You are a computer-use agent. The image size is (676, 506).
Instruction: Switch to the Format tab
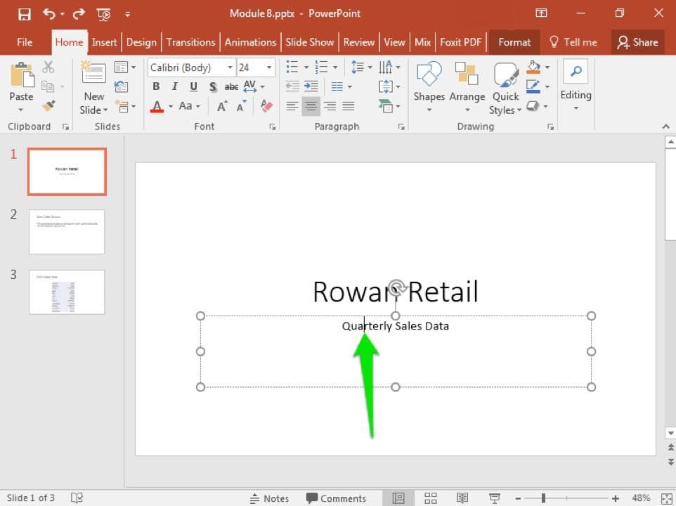coord(514,42)
